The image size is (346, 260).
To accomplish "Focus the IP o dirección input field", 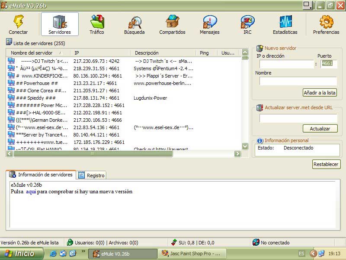I will click(x=286, y=64).
